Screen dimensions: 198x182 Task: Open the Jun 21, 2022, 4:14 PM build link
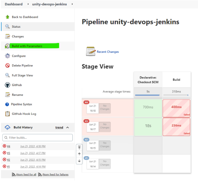tap(33, 167)
